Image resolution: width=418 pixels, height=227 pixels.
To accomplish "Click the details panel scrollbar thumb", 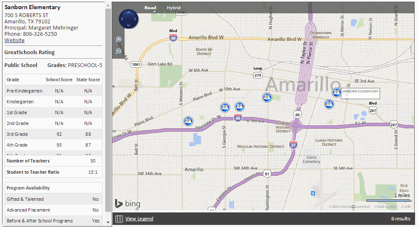I will click(x=108, y=110).
